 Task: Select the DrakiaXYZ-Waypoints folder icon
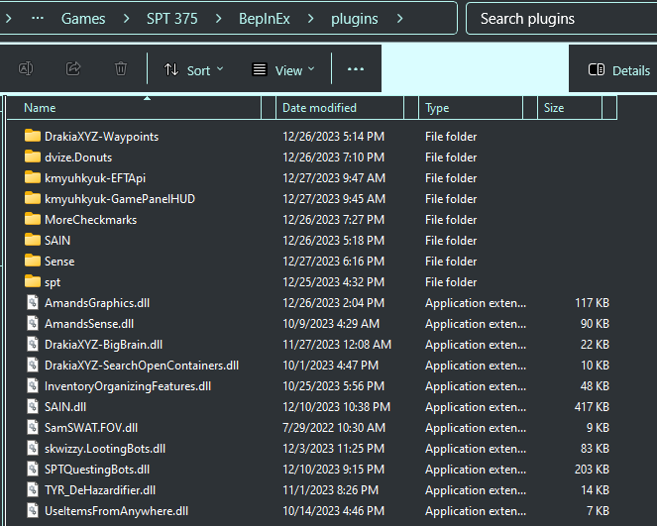[33, 136]
